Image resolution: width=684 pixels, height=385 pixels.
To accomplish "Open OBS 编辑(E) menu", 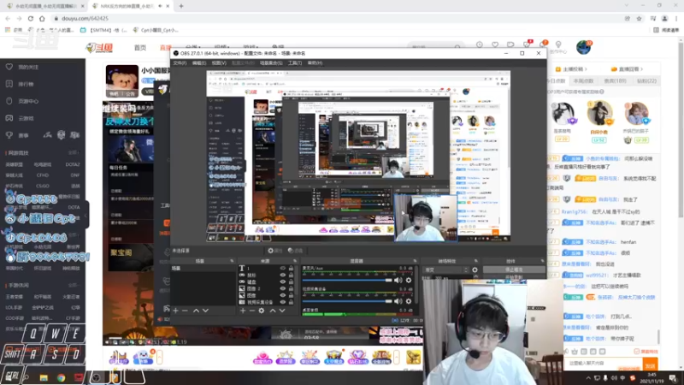I will point(199,63).
